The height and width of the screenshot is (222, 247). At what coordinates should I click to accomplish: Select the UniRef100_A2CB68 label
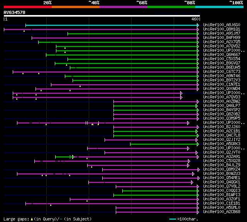pyautogui.click(x=222, y=212)
